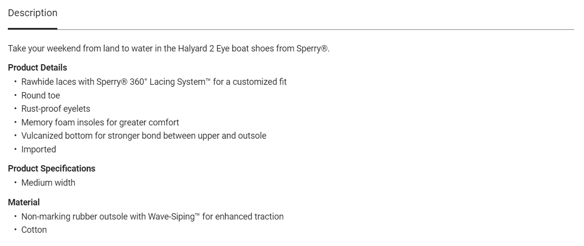Image resolution: width=584 pixels, height=246 pixels.
Task: Click the Cotton bullet item
Action: pyautogui.click(x=34, y=230)
